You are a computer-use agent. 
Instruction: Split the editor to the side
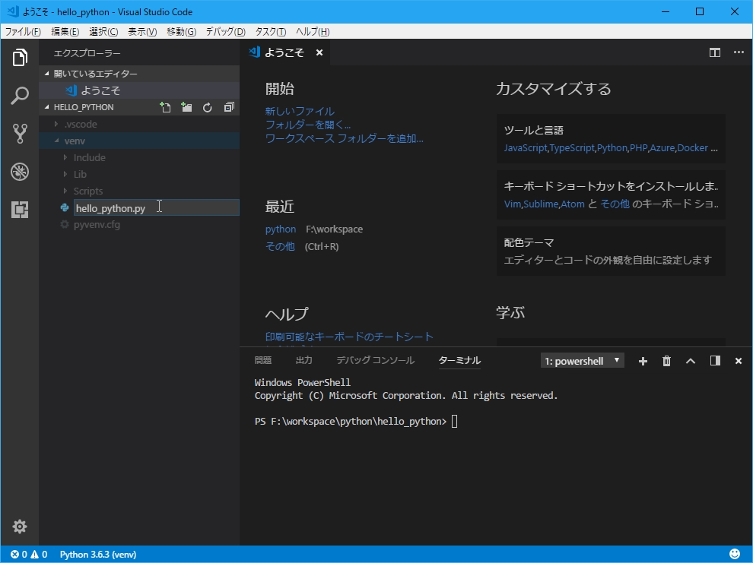pyautogui.click(x=714, y=52)
